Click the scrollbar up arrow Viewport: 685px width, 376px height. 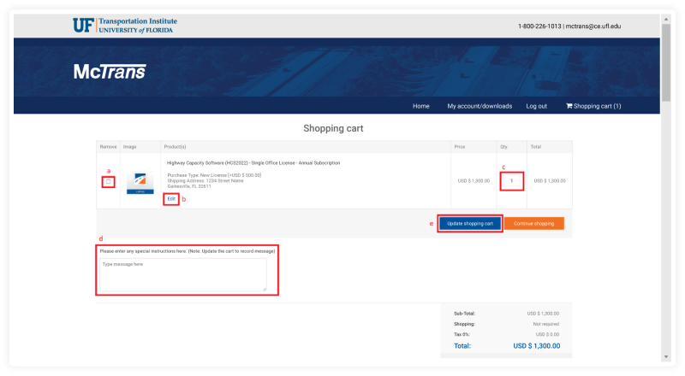665,16
